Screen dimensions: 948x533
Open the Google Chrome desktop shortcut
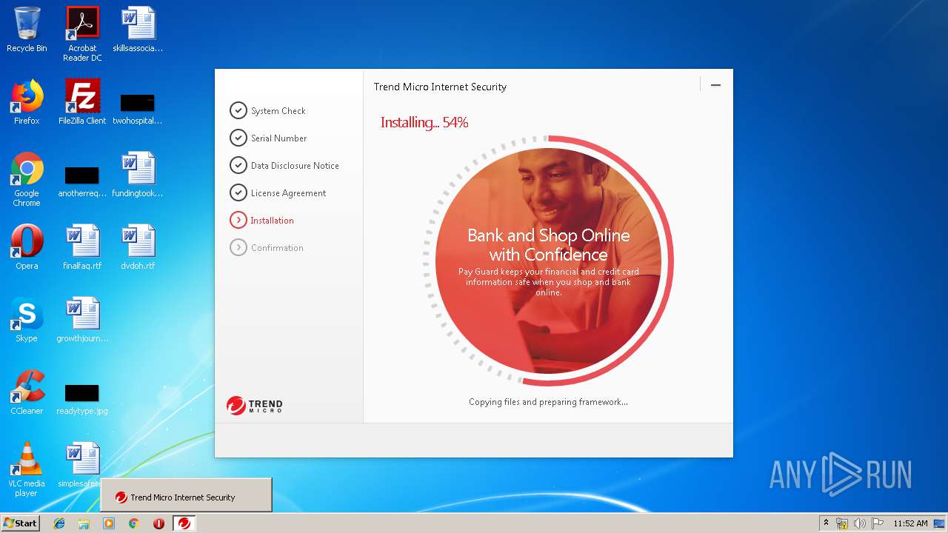(x=27, y=179)
